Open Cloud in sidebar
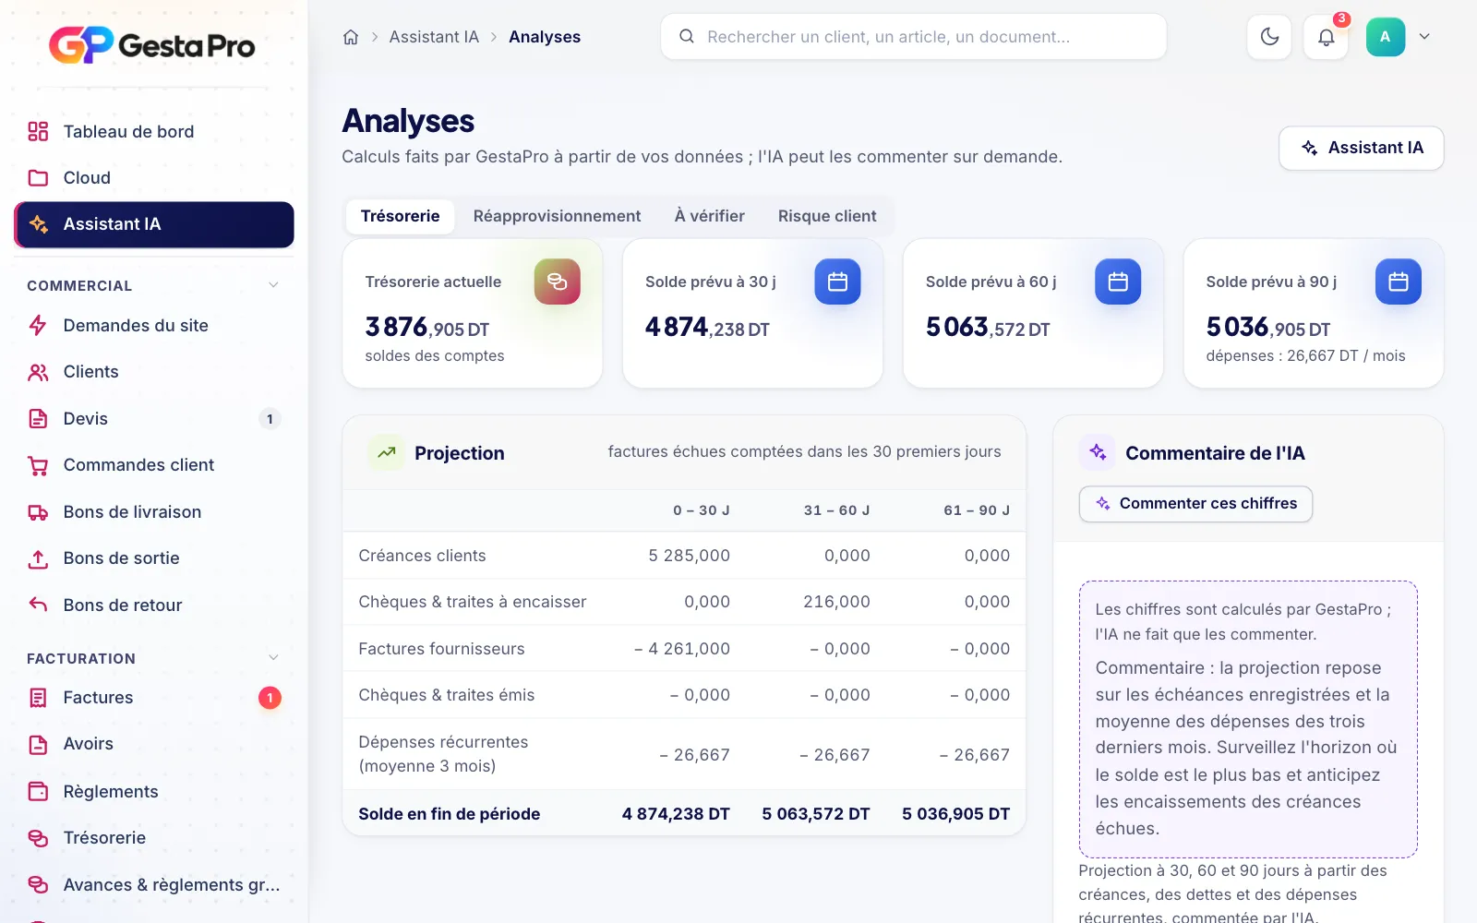This screenshot has width=1477, height=923. [x=154, y=177]
